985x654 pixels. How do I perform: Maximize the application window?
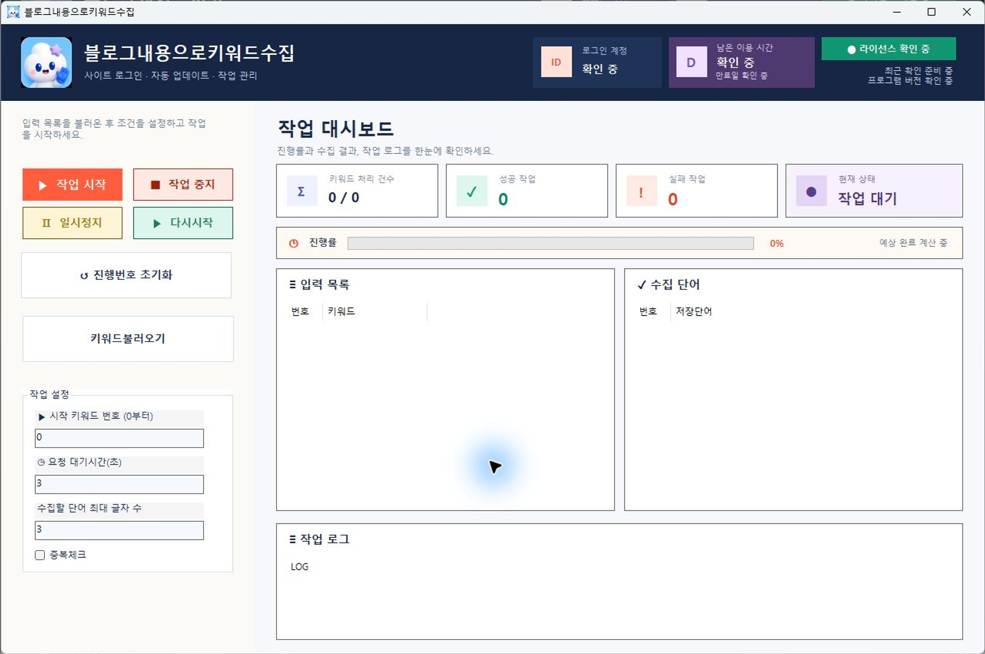coord(931,12)
